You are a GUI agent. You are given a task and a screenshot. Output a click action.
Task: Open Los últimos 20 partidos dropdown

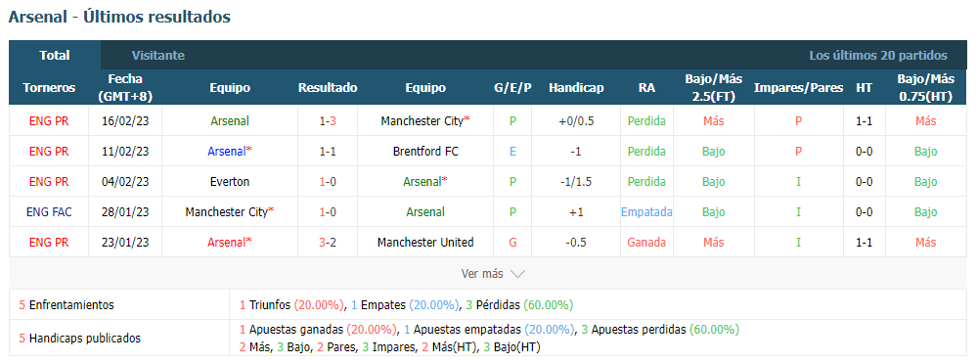pyautogui.click(x=878, y=55)
